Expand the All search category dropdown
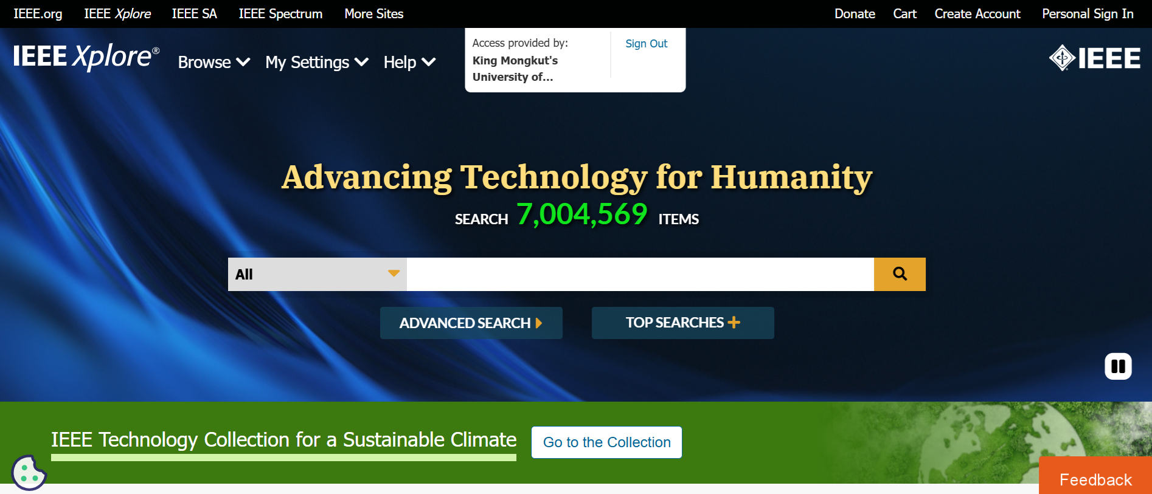This screenshot has height=494, width=1152. click(317, 274)
